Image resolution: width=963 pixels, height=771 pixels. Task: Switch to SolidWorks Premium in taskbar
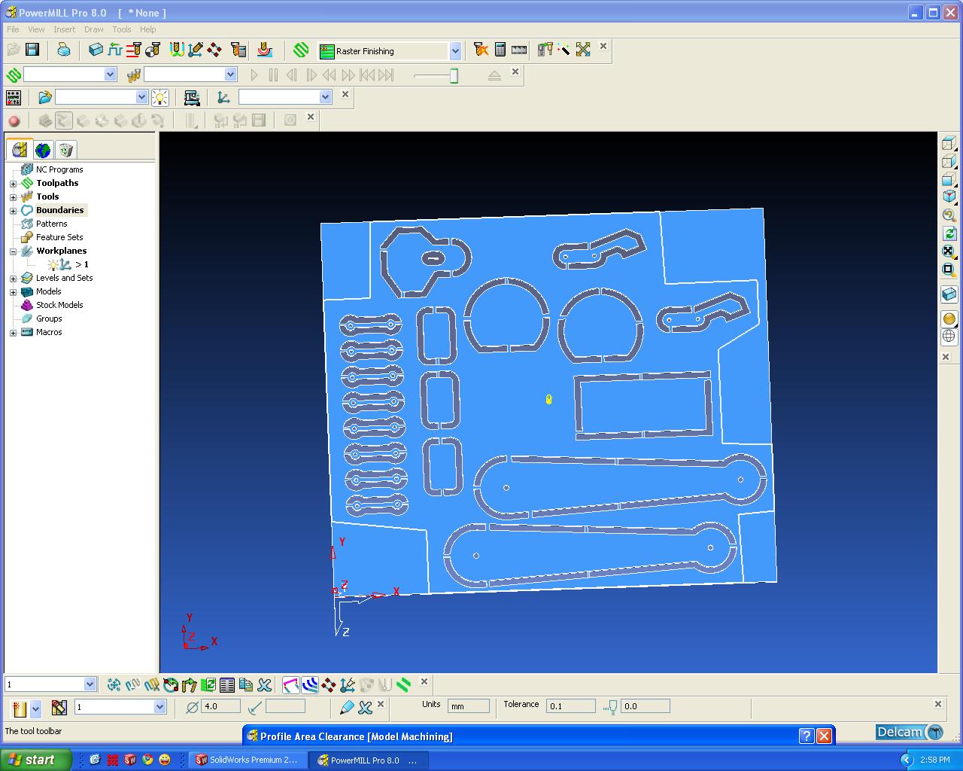(248, 760)
